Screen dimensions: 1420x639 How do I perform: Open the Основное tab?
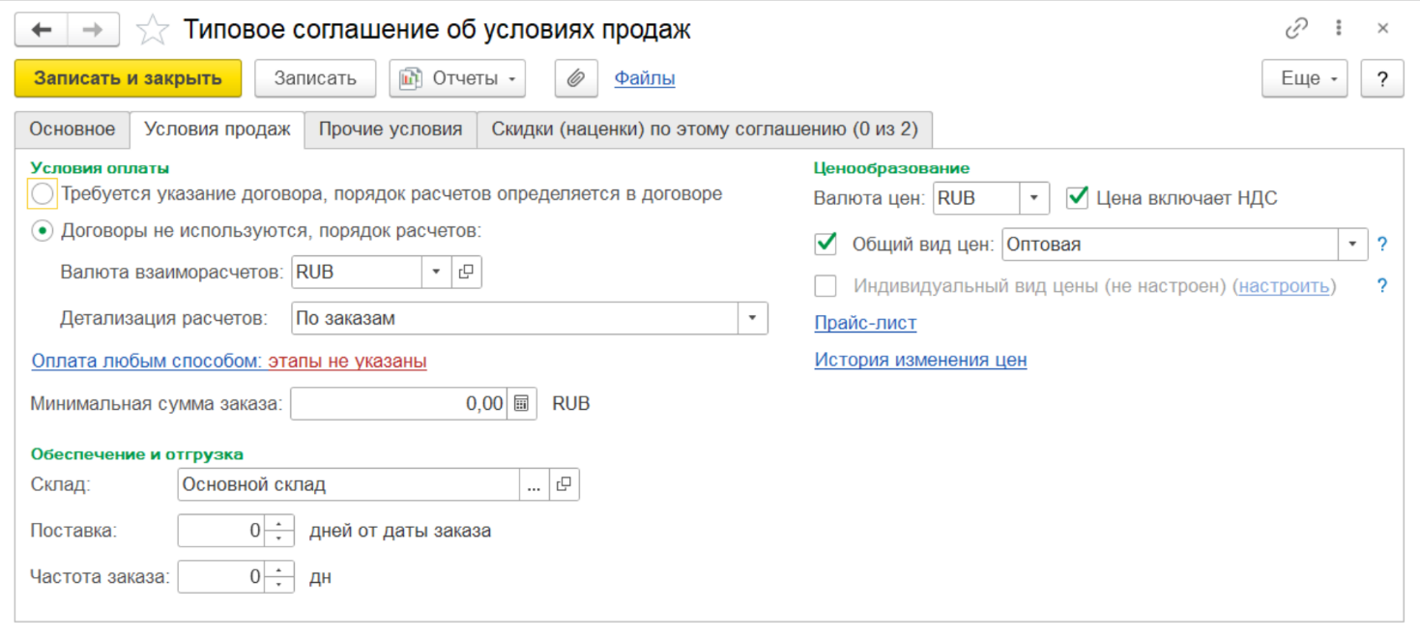click(72, 130)
